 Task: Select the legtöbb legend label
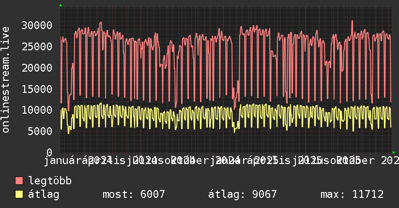pyautogui.click(x=50, y=180)
